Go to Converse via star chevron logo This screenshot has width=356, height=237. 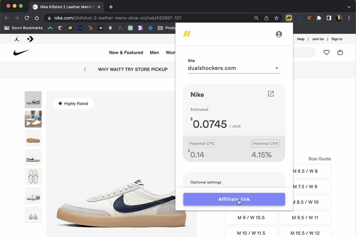(x=30, y=39)
